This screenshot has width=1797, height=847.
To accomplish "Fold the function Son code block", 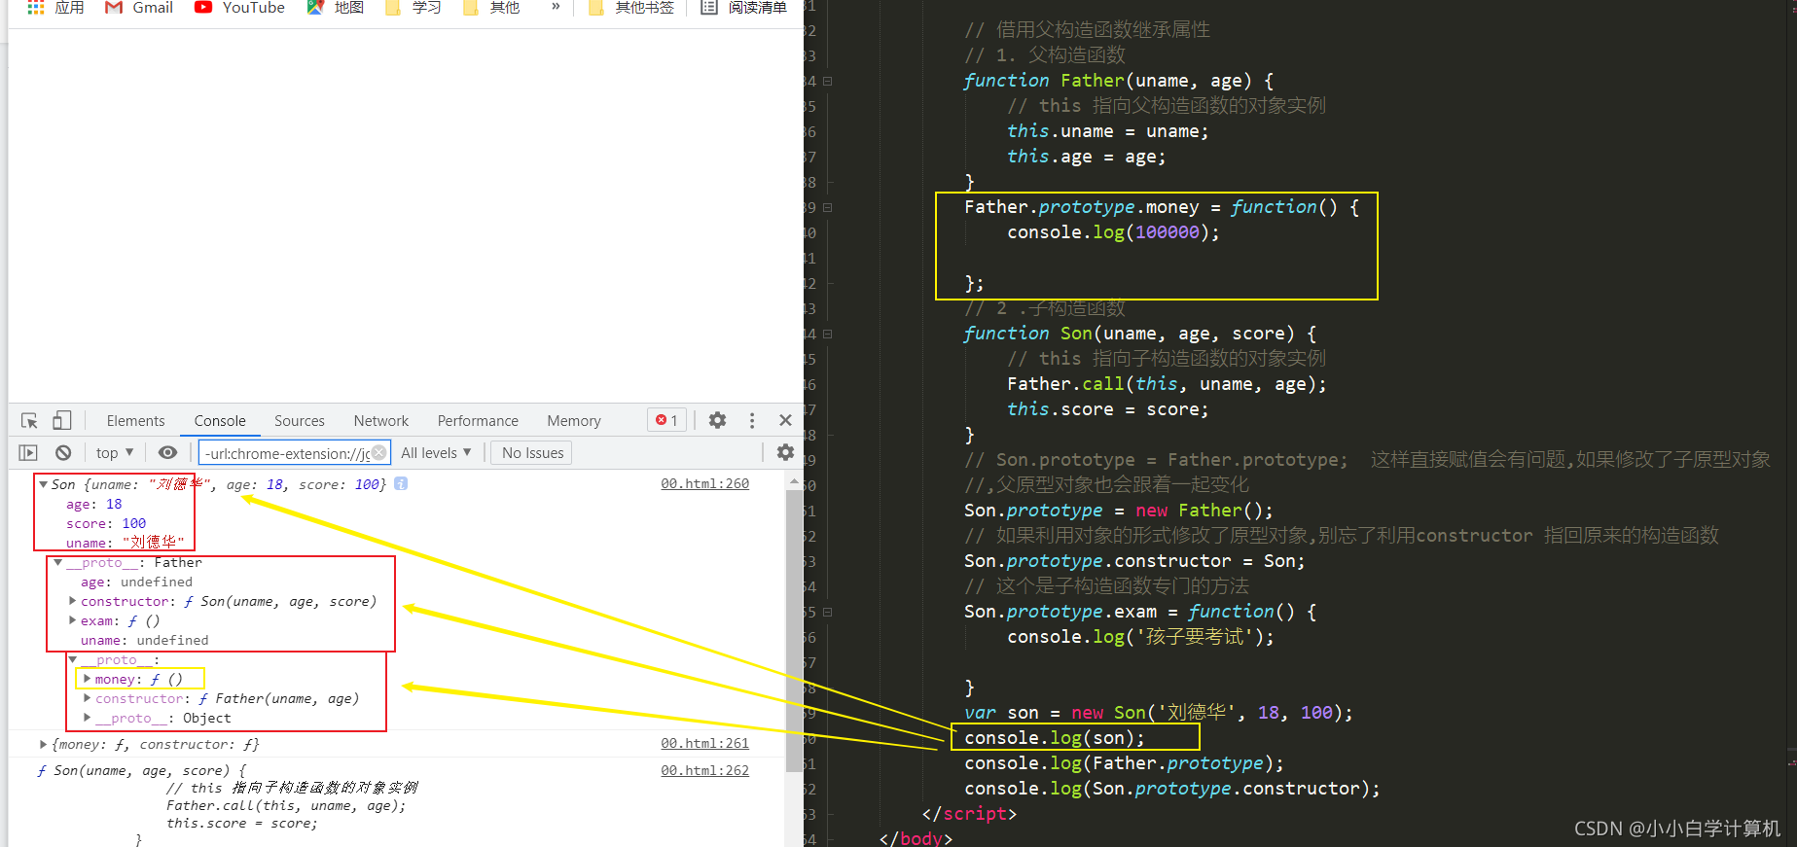I will tap(828, 334).
